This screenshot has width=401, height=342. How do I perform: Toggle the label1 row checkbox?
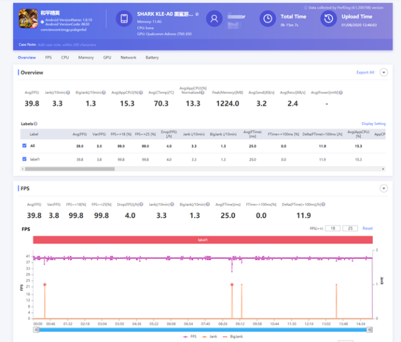click(24, 159)
